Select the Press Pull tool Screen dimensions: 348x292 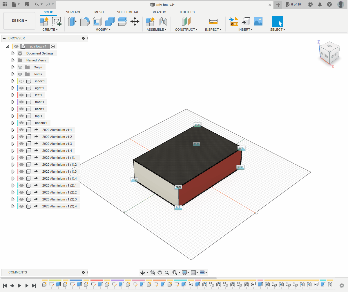coord(72,21)
